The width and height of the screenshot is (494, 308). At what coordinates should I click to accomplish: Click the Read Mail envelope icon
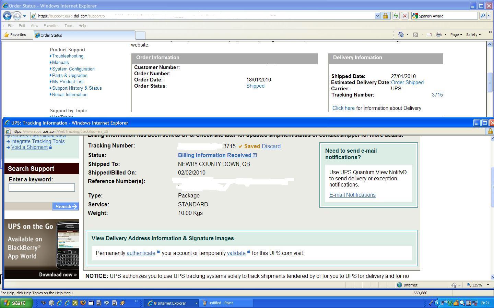429,35
